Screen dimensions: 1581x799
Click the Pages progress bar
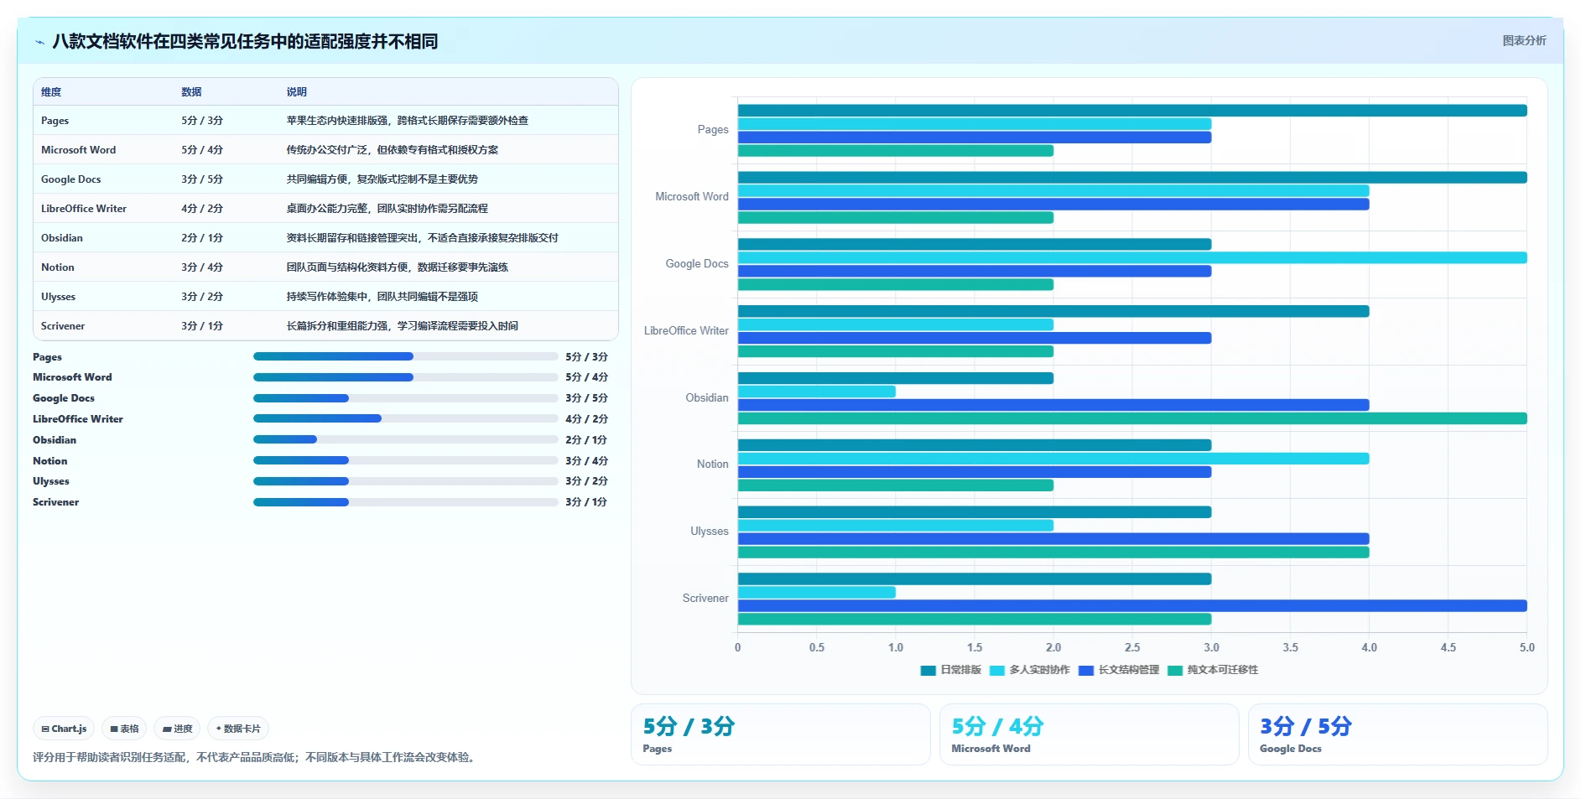click(x=406, y=356)
